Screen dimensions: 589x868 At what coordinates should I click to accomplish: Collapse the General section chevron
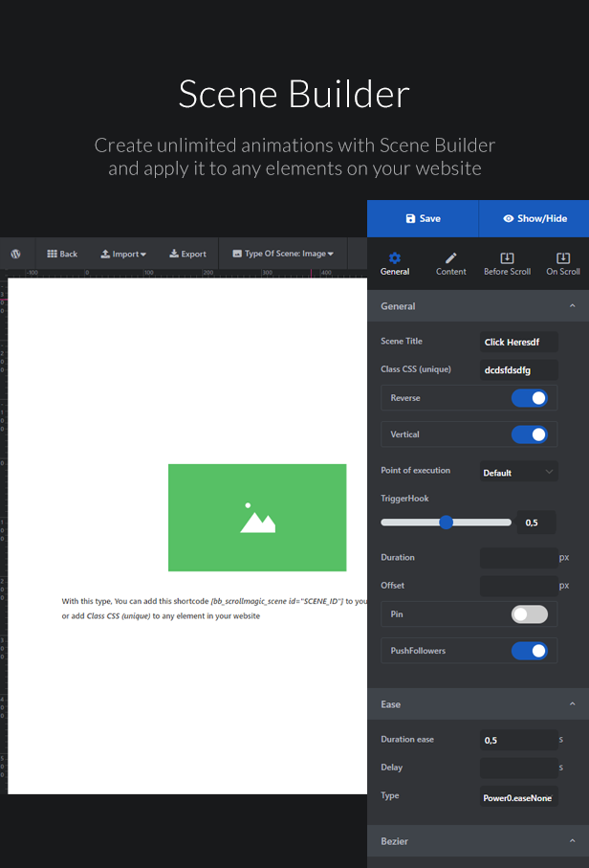pyautogui.click(x=573, y=305)
